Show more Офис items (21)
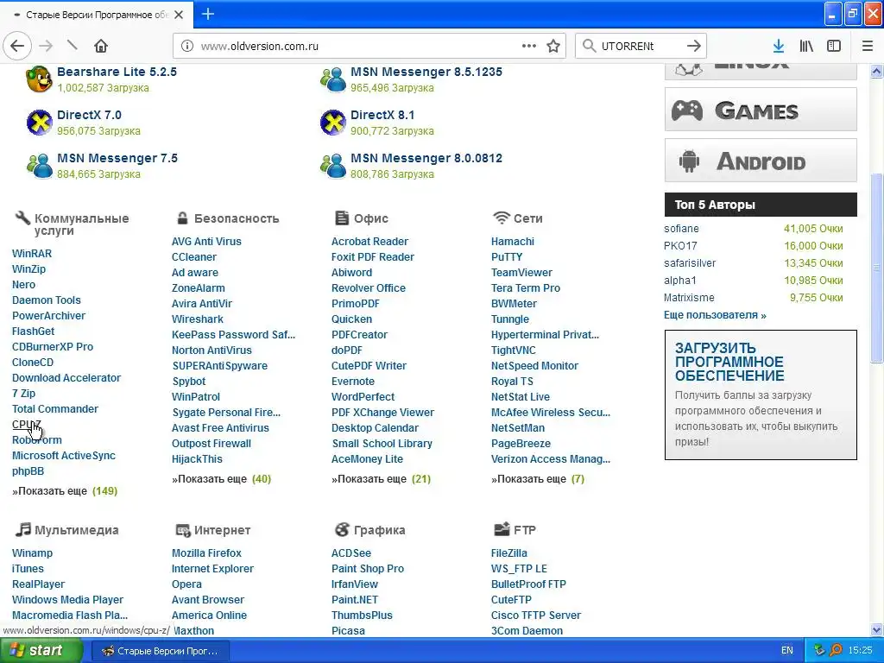The image size is (884, 663). [381, 478]
